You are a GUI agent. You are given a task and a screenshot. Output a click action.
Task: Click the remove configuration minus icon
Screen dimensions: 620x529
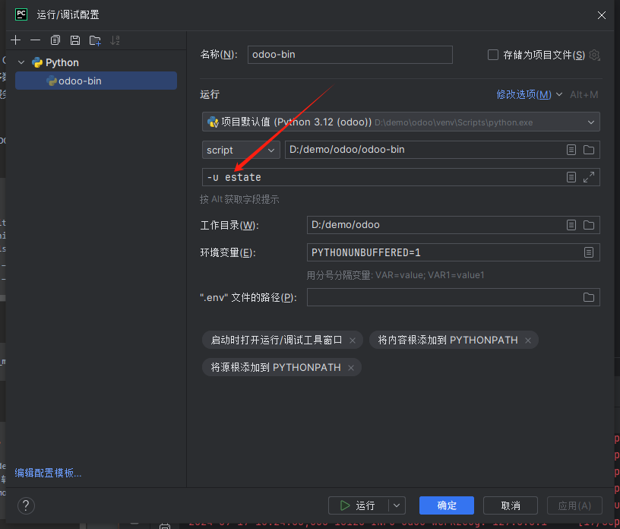click(x=36, y=40)
